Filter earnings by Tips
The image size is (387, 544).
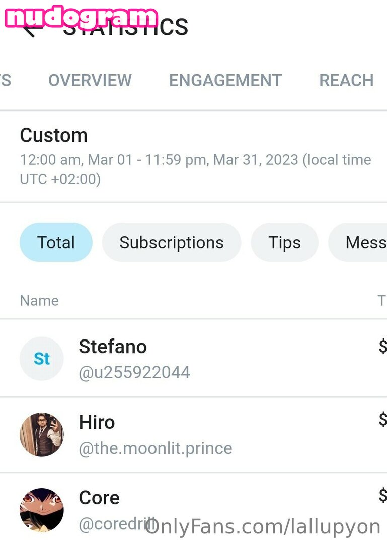(x=284, y=243)
